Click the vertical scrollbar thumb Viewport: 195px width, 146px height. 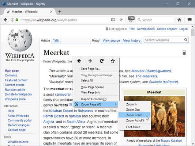click(x=193, y=32)
